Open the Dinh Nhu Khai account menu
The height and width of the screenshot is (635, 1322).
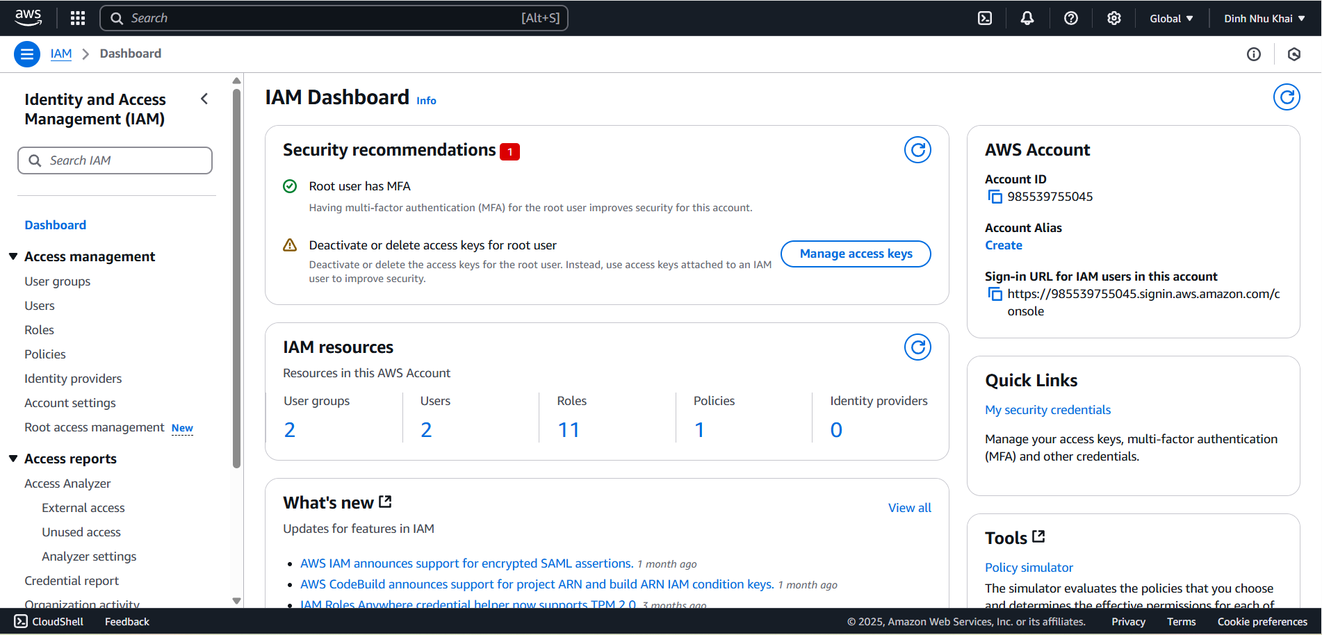[1264, 19]
